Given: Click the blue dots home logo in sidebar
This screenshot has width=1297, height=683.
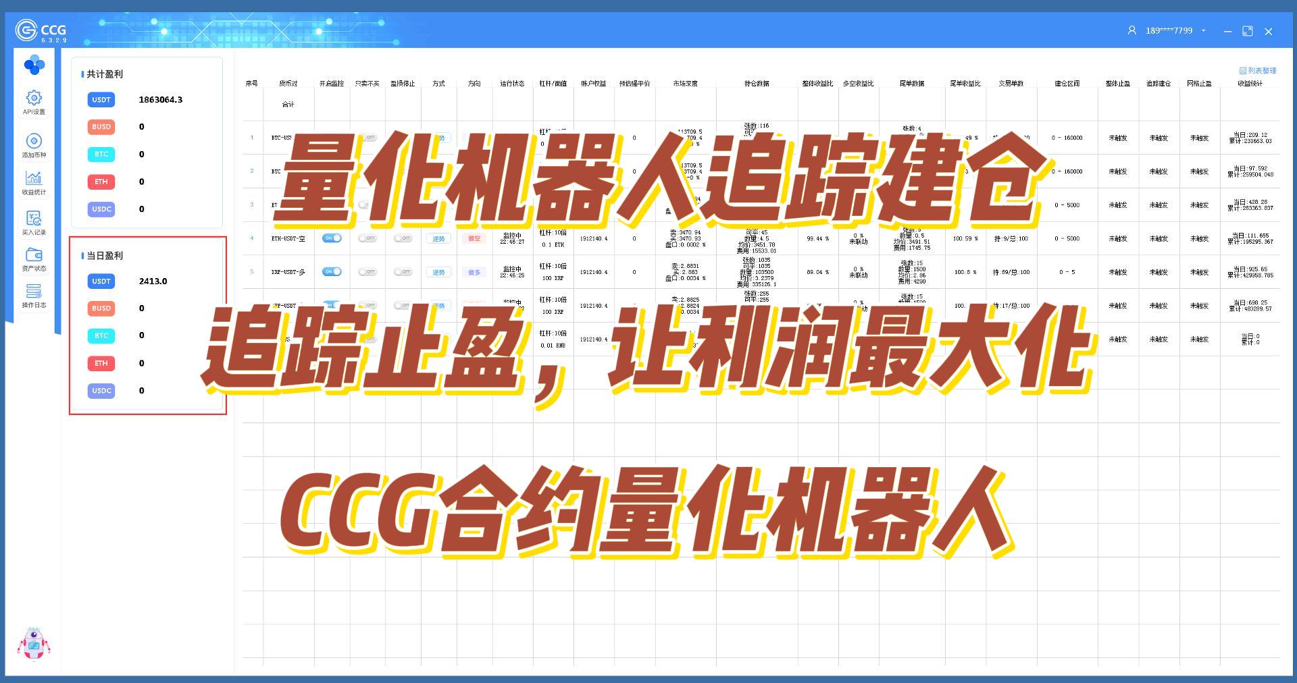Looking at the screenshot, I should 34,65.
